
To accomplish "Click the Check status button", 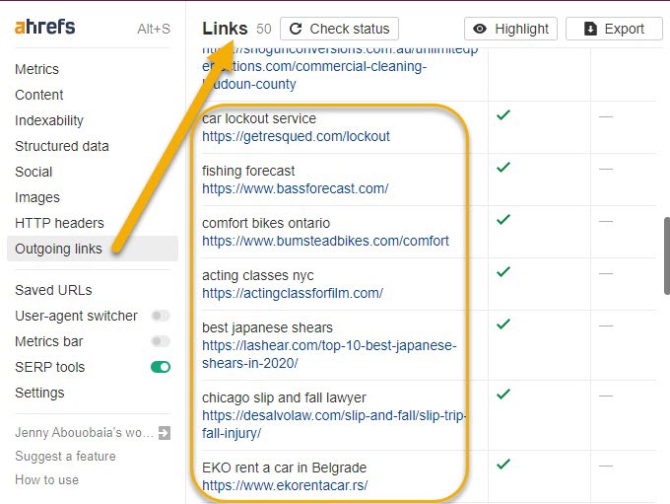I will click(x=340, y=29).
